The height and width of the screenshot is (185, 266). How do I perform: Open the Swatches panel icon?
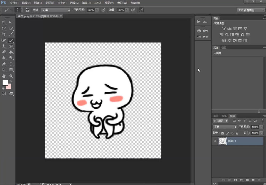pyautogui.click(x=199, y=37)
